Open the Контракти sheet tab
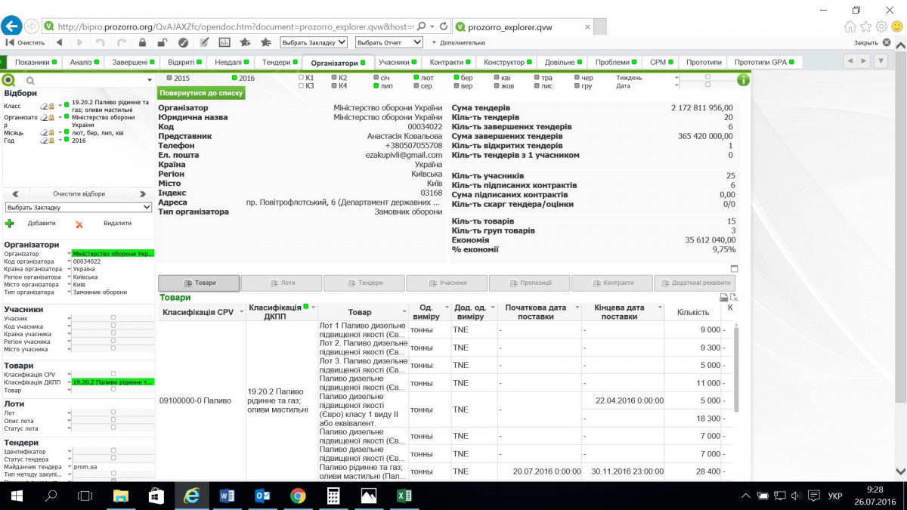 [x=446, y=62]
